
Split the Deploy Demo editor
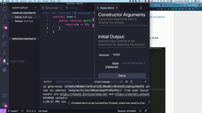tap(141, 8)
